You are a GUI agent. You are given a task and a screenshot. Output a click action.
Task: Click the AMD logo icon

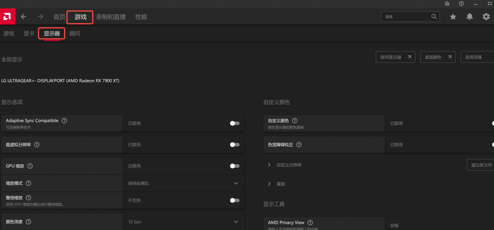pyautogui.click(x=8, y=17)
